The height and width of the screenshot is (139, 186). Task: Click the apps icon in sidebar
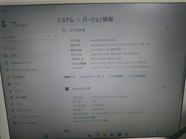[x=9, y=84]
